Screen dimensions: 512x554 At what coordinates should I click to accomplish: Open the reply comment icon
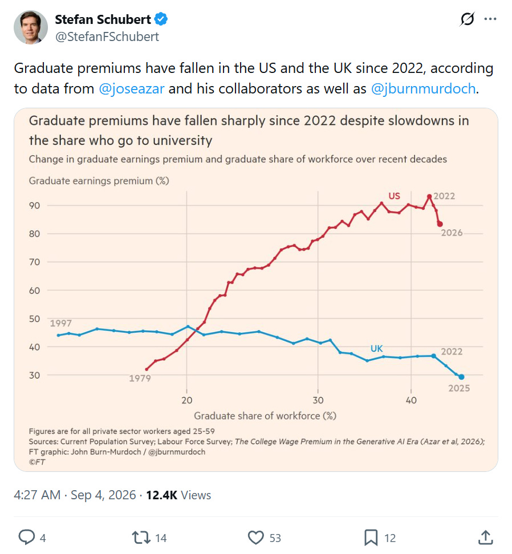(x=27, y=537)
